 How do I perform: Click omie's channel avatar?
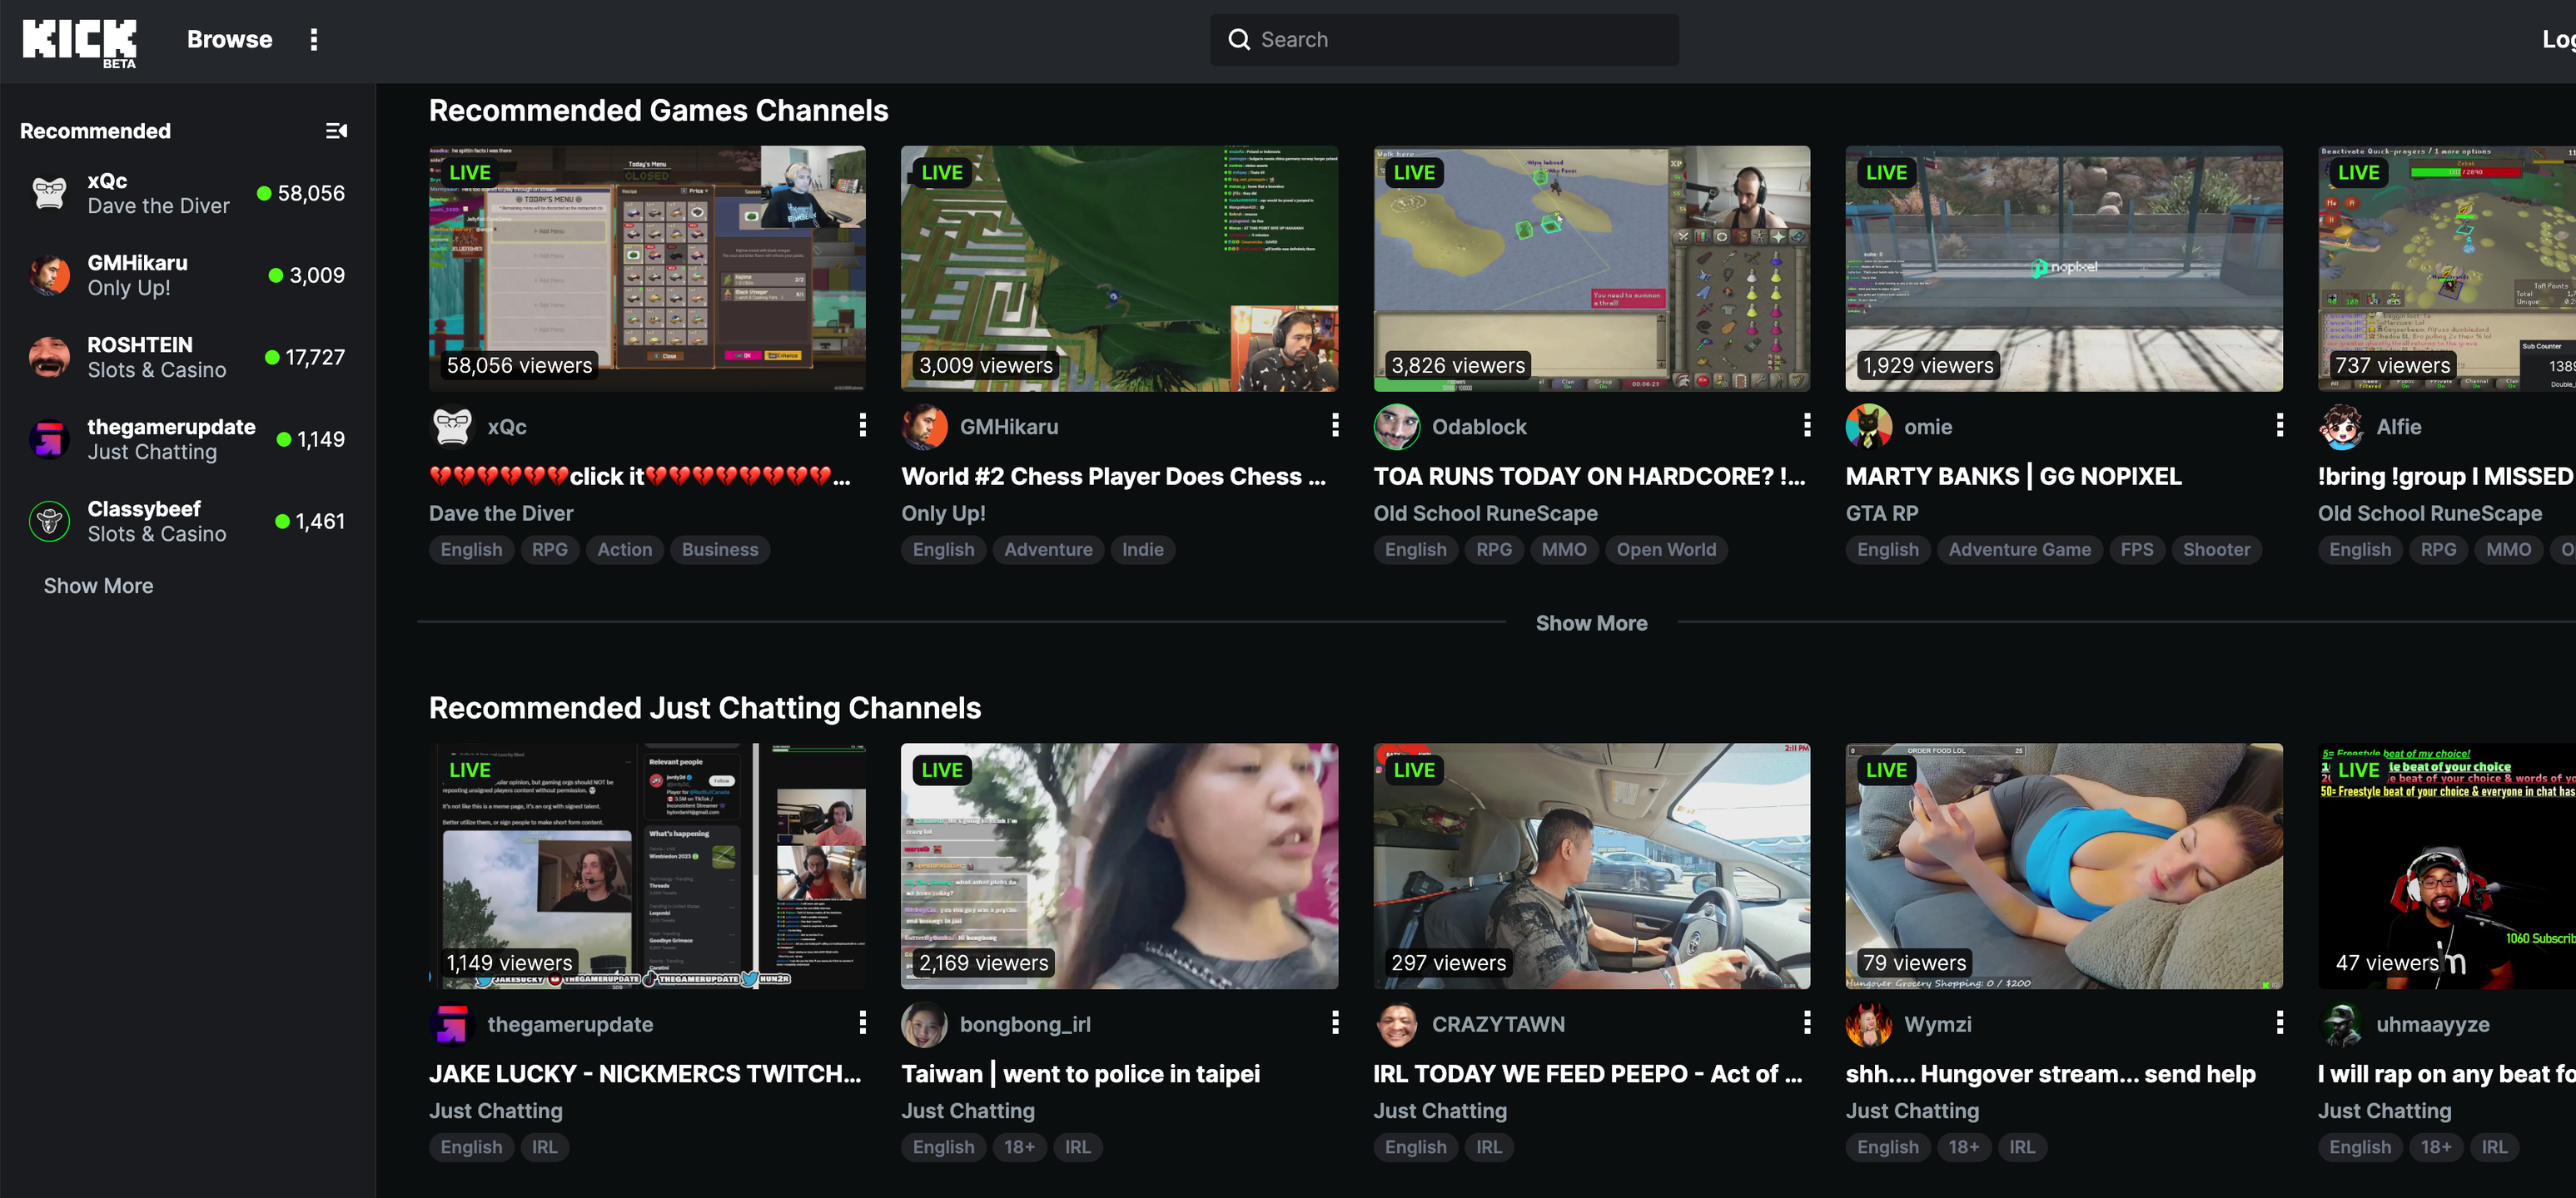[1868, 427]
